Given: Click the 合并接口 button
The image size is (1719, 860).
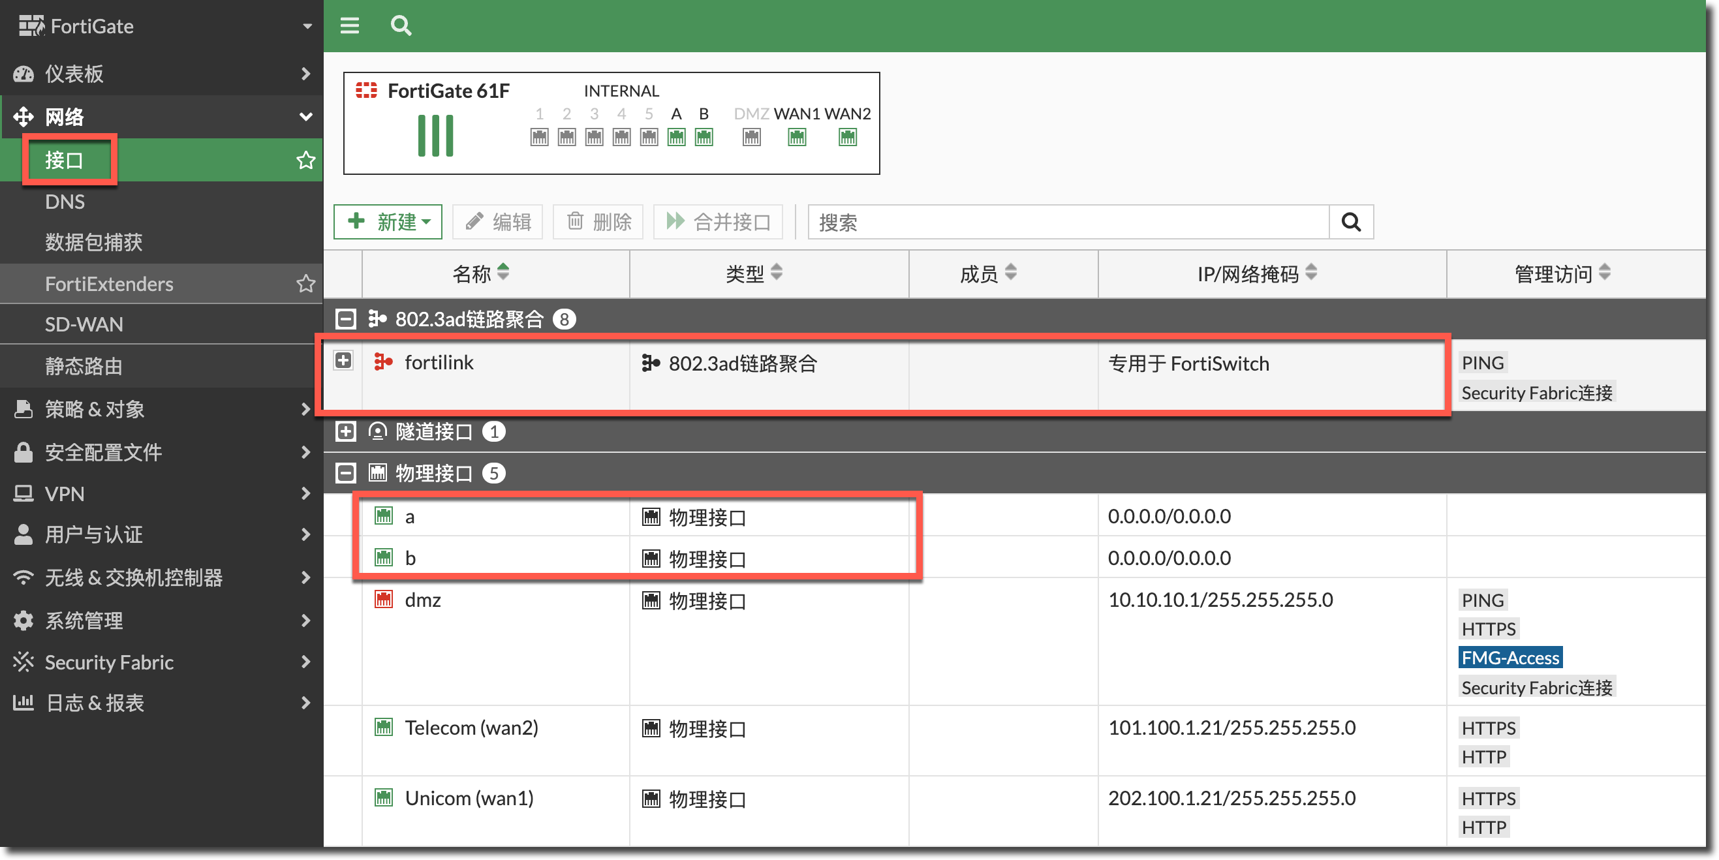Looking at the screenshot, I should pos(719,221).
